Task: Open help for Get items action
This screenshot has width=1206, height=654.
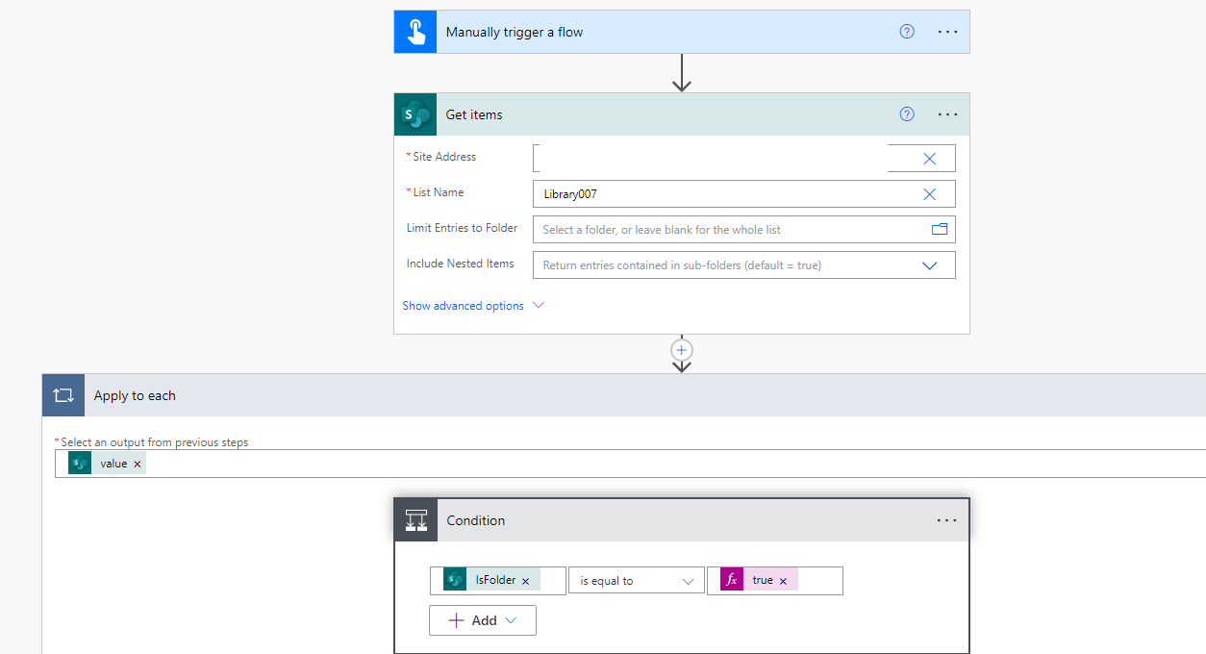Action: tap(907, 114)
